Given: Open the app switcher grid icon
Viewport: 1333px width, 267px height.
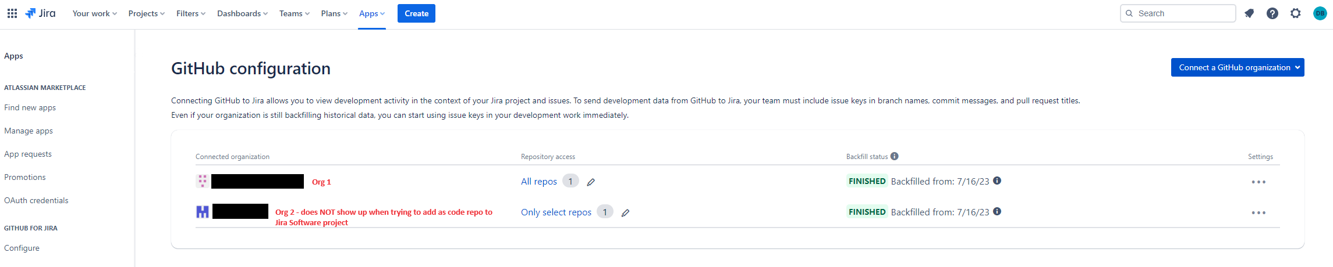Looking at the screenshot, I should coord(12,13).
